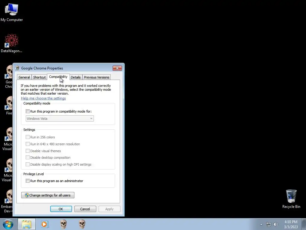Viewport: 306px width, 230px height.
Task: Select the Compatibility tab
Action: click(58, 77)
